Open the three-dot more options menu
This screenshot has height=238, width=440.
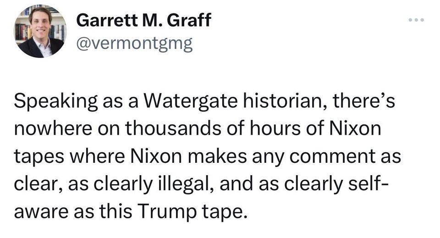point(416,20)
